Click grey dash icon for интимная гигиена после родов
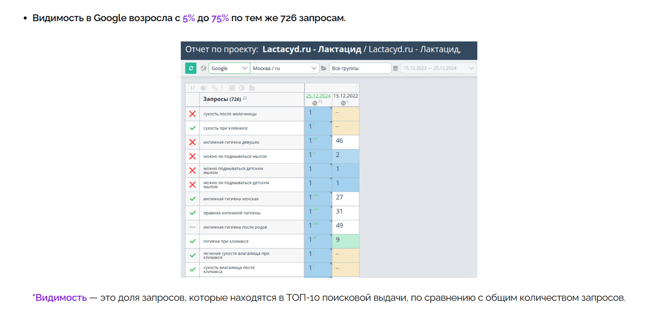The image size is (645, 319). tap(193, 227)
